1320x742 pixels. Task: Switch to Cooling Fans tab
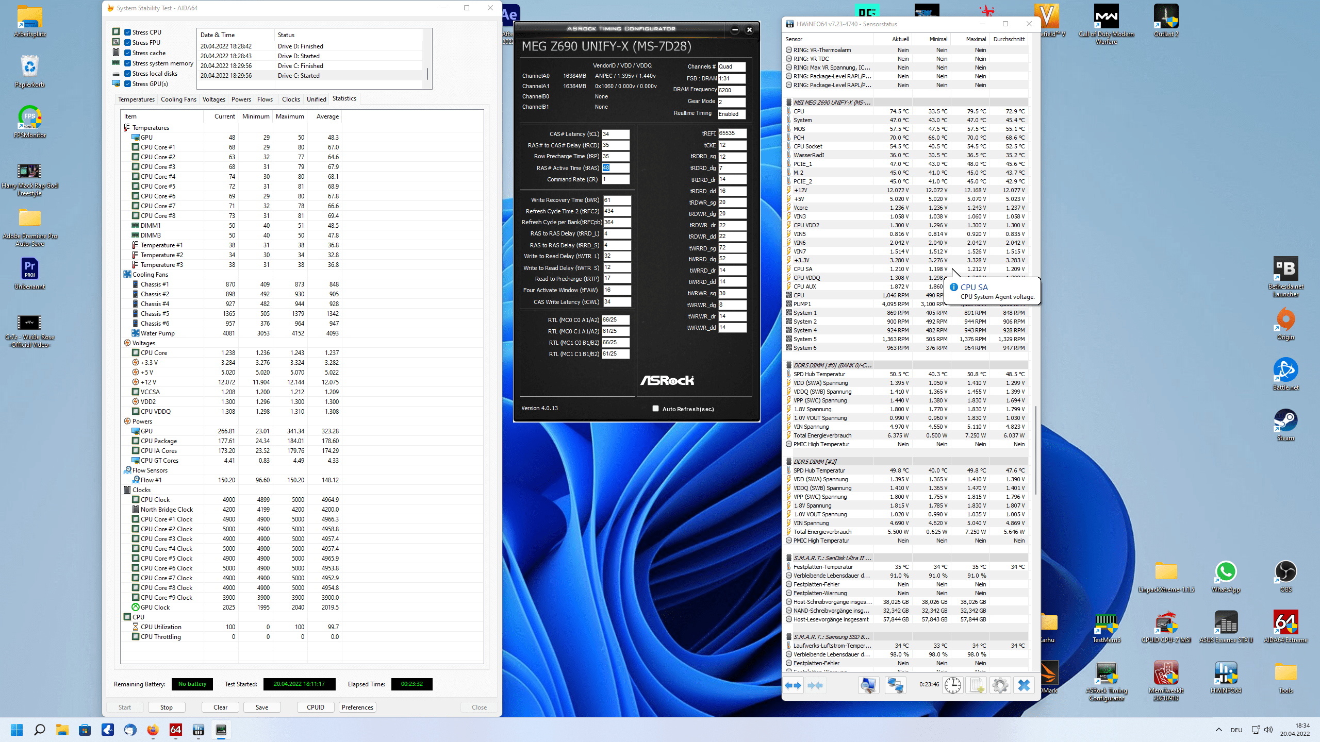[x=178, y=99]
